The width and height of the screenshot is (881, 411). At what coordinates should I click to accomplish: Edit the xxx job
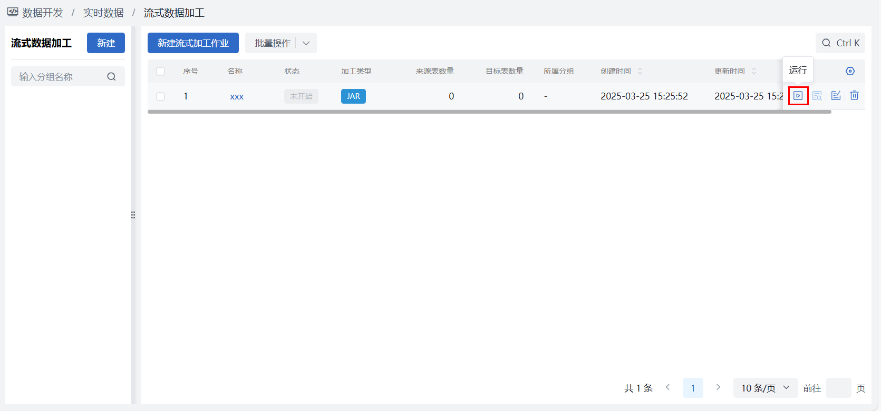coord(836,96)
